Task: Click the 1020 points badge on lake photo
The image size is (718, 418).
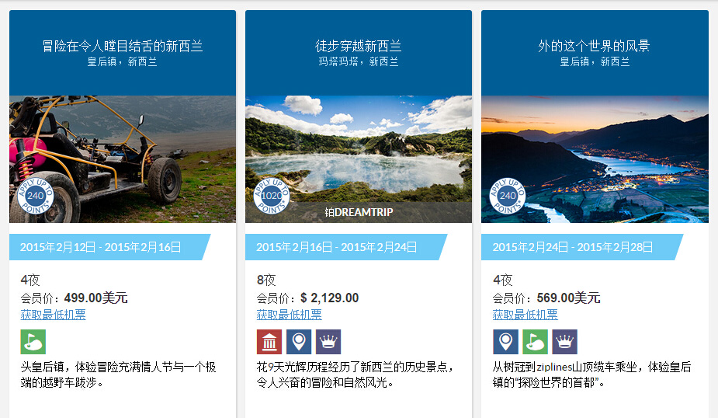Action: pyautogui.click(x=272, y=196)
